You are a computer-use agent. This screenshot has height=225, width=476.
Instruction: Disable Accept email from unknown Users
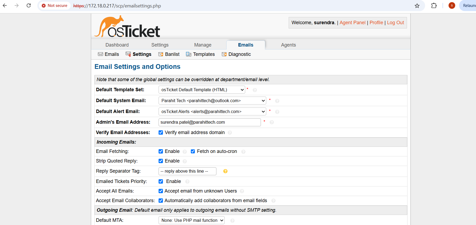coord(161,191)
